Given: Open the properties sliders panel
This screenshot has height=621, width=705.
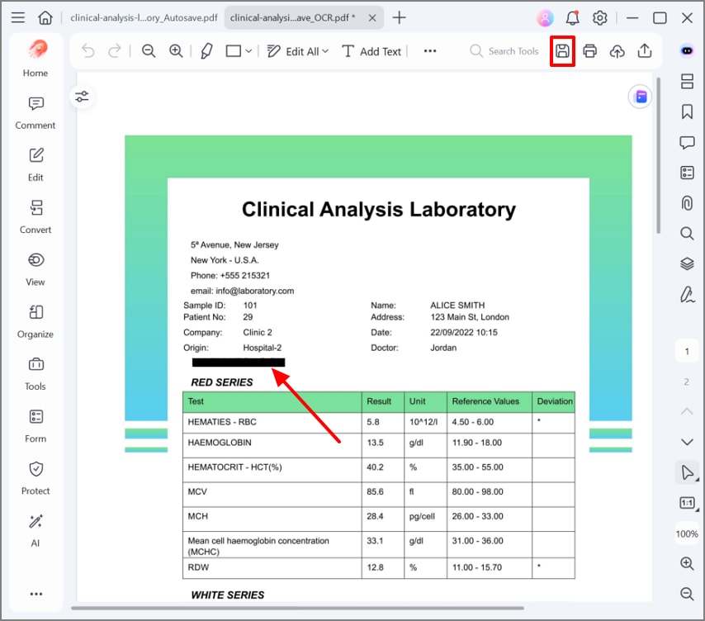Looking at the screenshot, I should point(82,97).
